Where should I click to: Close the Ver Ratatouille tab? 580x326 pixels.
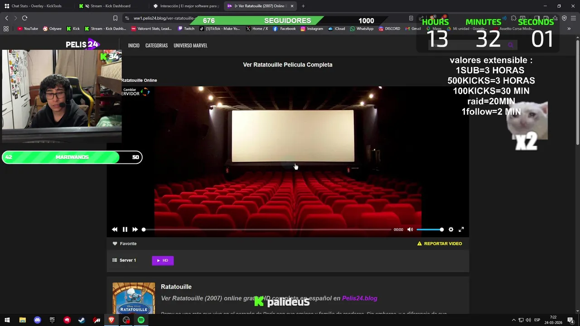[292, 6]
